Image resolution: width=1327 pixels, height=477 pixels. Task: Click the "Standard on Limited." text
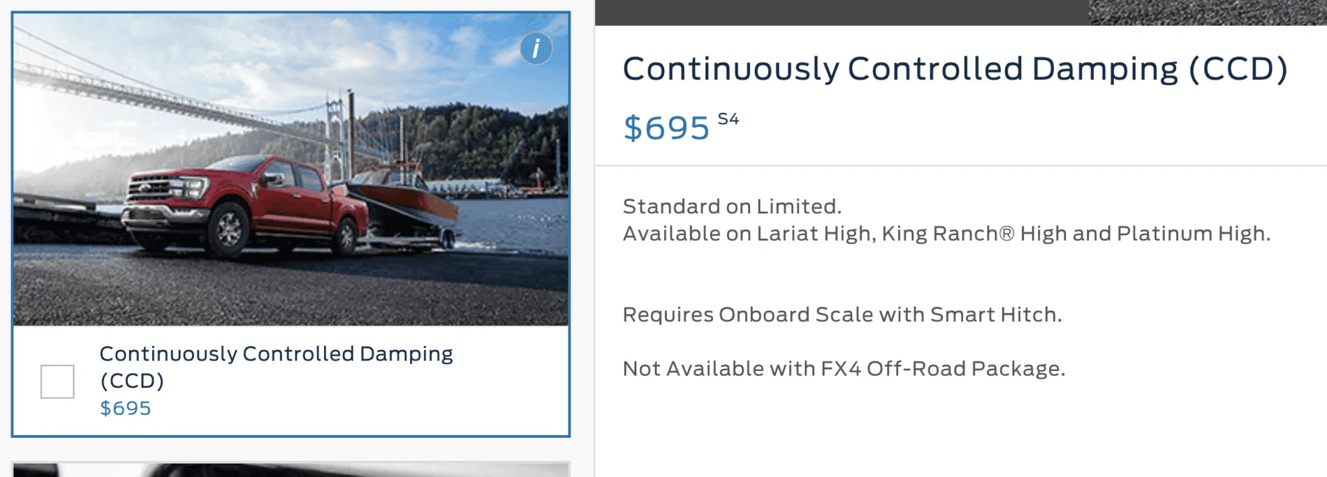click(732, 206)
